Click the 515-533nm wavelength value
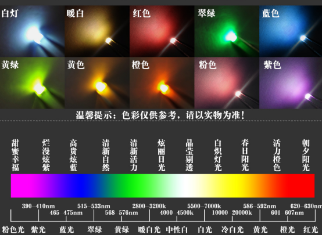This screenshot has height=235, width=322. (94, 206)
